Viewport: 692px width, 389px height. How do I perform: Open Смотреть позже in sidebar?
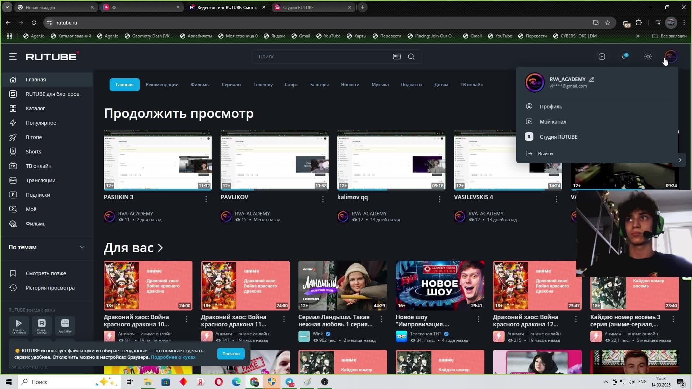47,273
